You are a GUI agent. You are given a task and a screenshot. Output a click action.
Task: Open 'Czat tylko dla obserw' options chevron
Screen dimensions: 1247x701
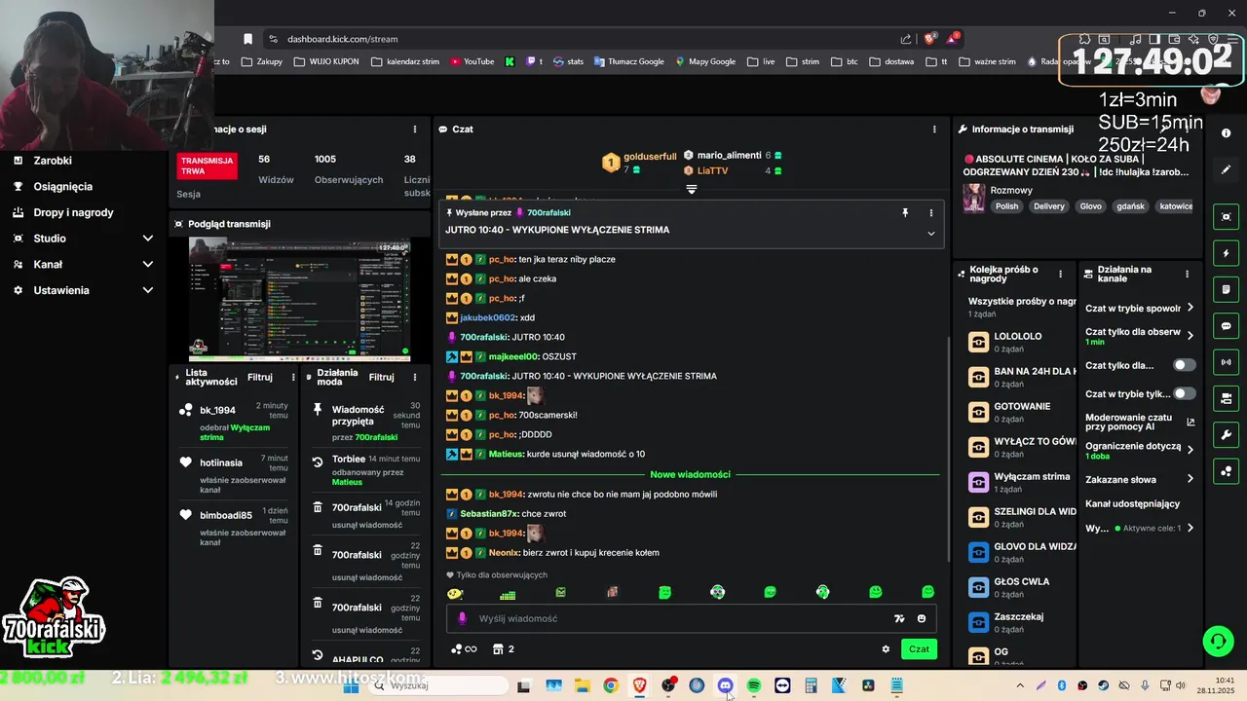tap(1190, 336)
